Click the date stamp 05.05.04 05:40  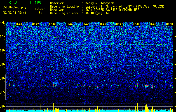[x=14, y=13]
